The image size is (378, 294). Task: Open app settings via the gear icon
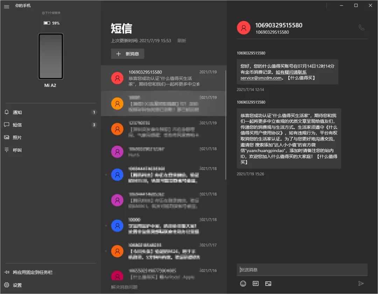(x=6, y=285)
